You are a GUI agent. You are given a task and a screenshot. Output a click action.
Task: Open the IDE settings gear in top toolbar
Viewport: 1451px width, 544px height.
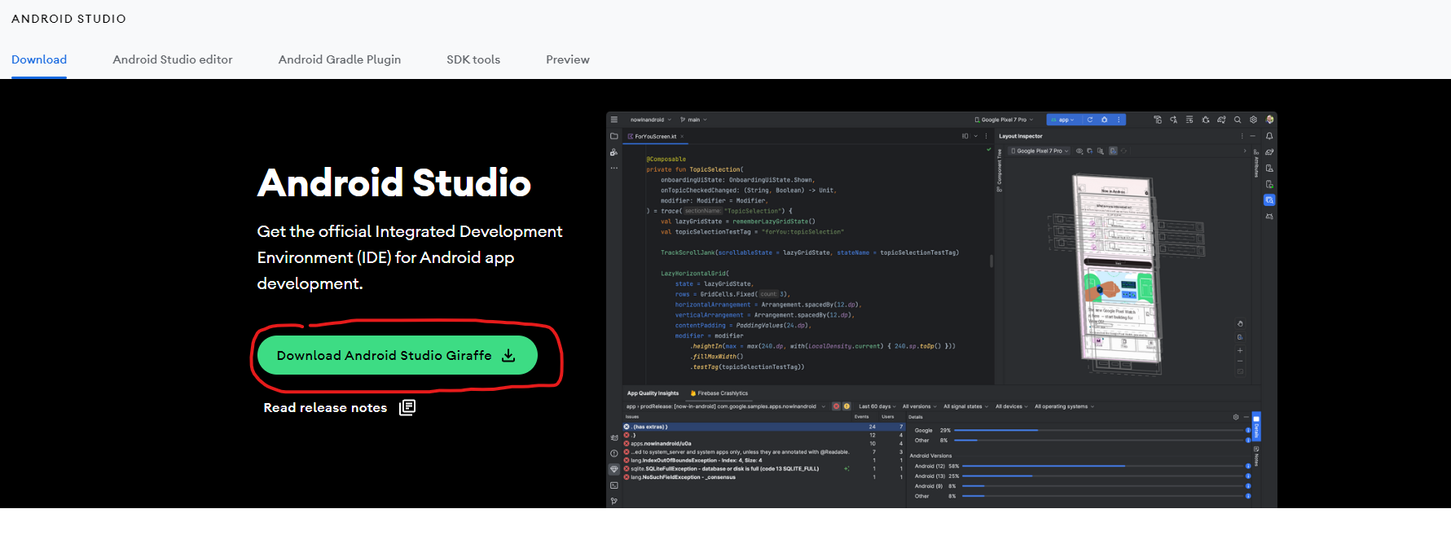[x=1253, y=120]
